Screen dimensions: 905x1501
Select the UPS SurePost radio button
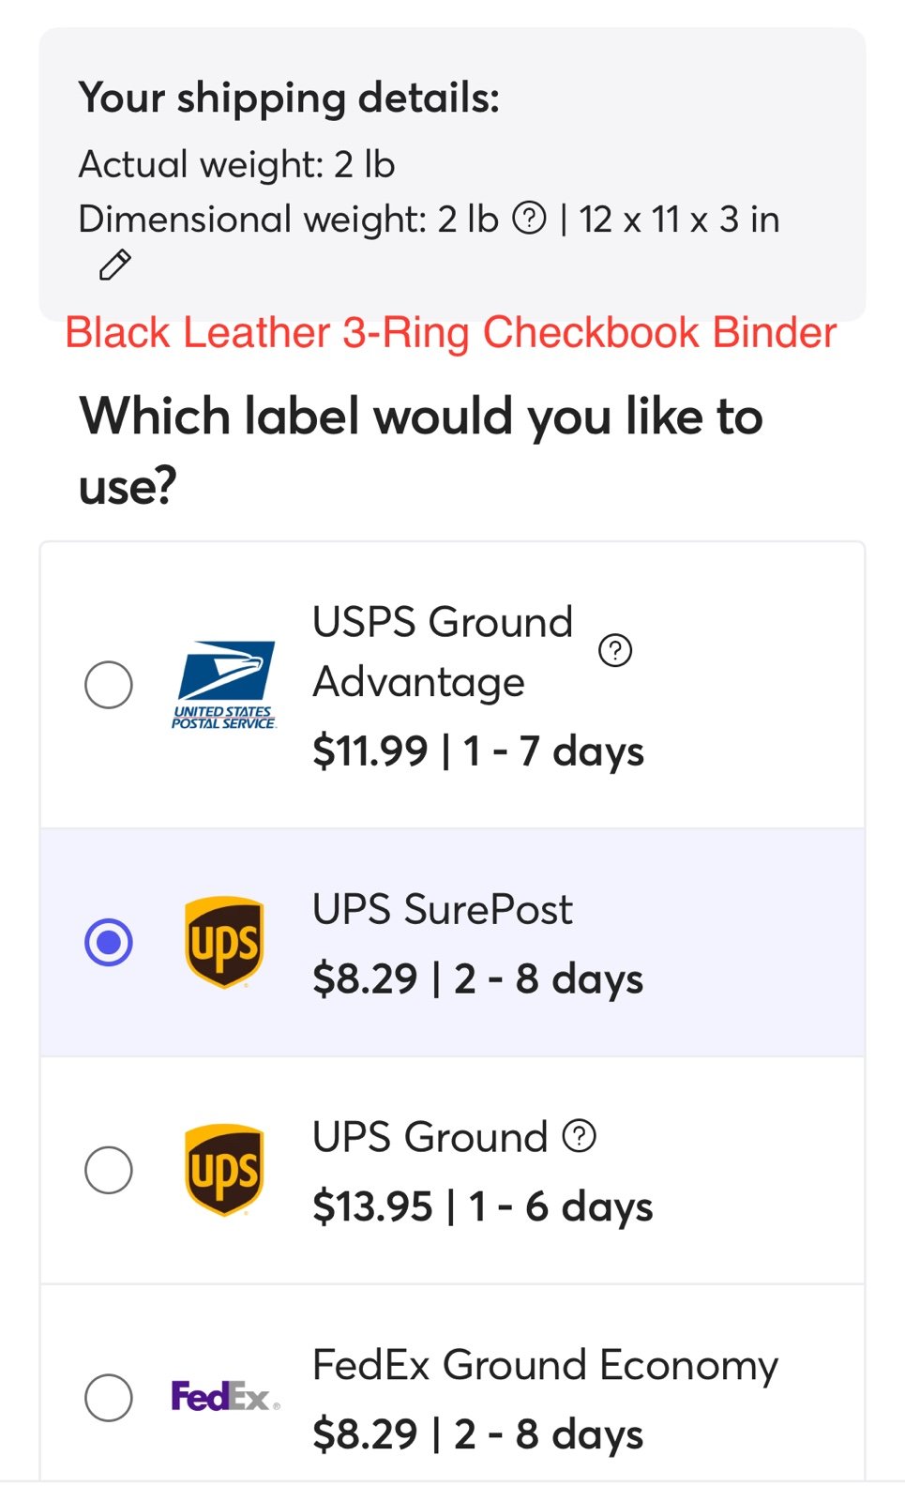tap(109, 942)
